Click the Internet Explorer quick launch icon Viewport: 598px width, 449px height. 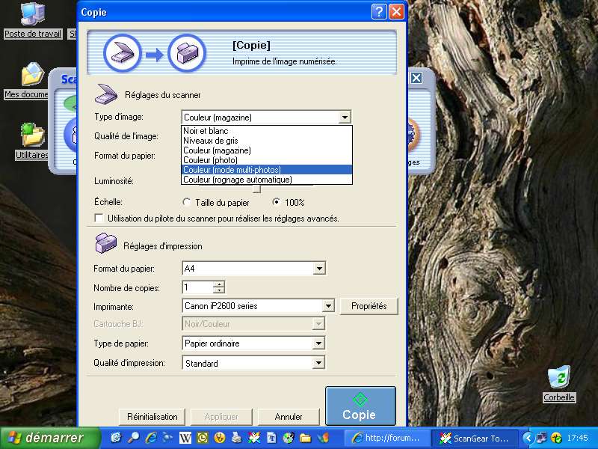[151, 438]
